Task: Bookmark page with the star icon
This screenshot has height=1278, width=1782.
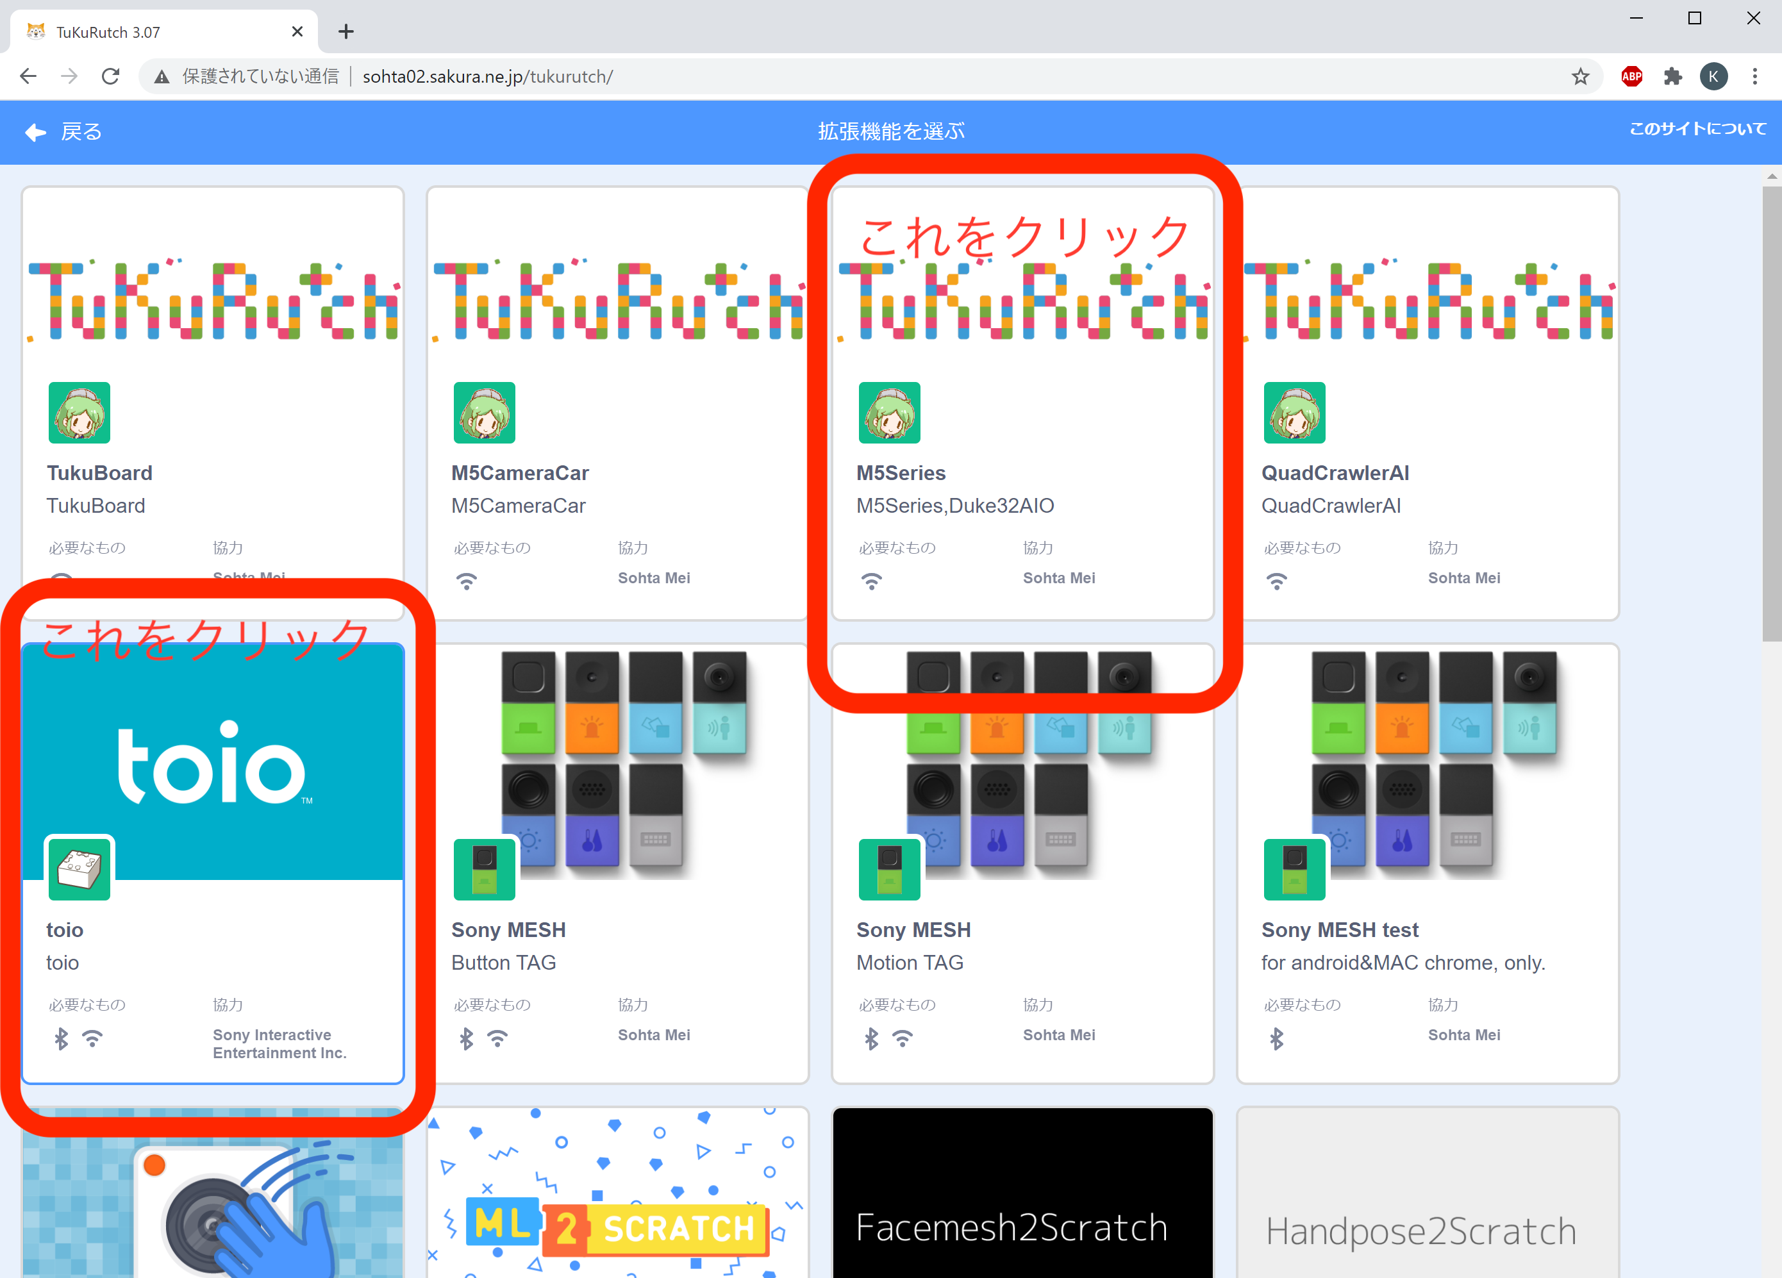Action: pyautogui.click(x=1580, y=76)
